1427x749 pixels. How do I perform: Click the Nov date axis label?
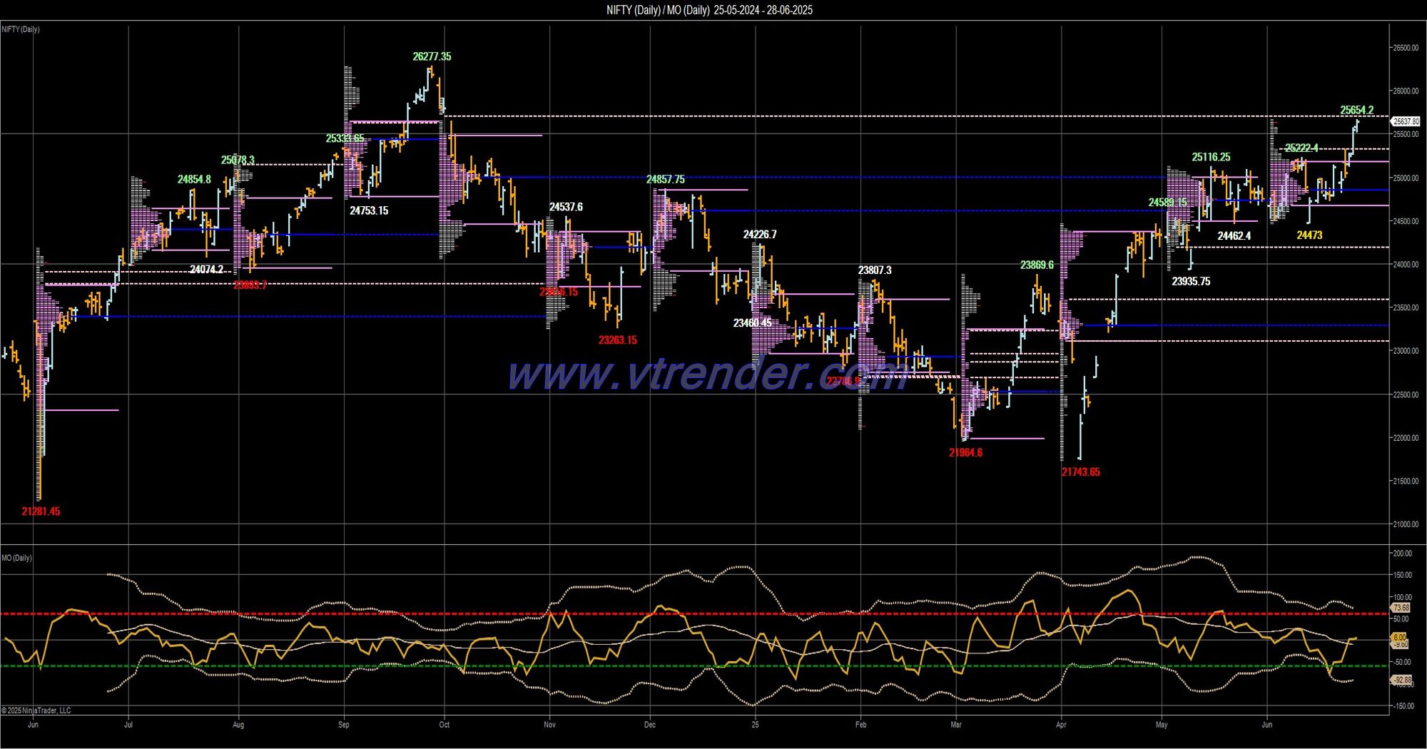pos(549,725)
